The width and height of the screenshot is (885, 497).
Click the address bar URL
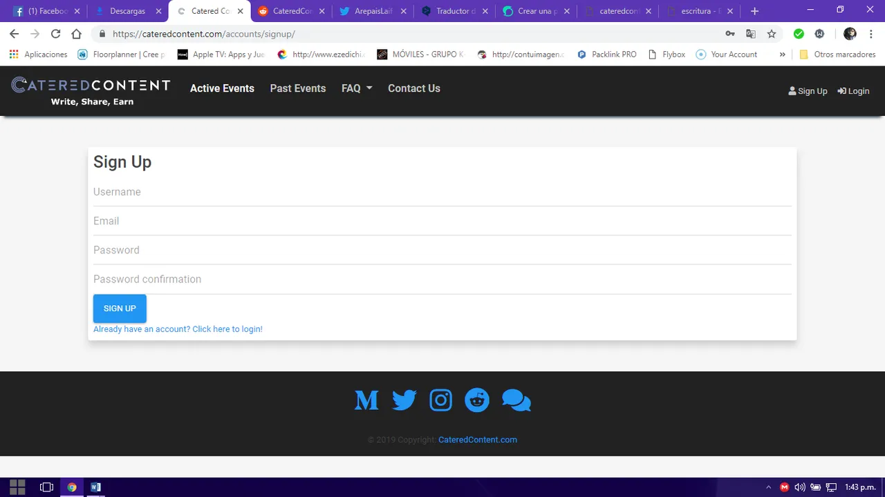(203, 34)
